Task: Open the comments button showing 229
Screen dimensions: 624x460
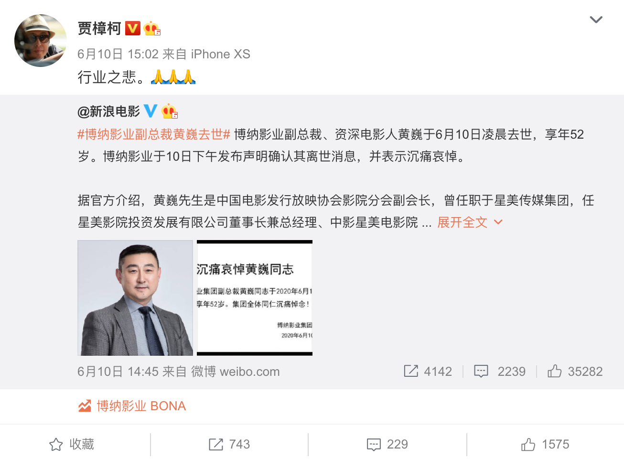Action: (387, 444)
